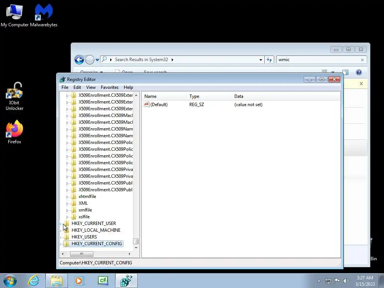Open the C# application in the taskbar
This screenshot has width=384, height=288.
pyautogui.click(x=103, y=280)
